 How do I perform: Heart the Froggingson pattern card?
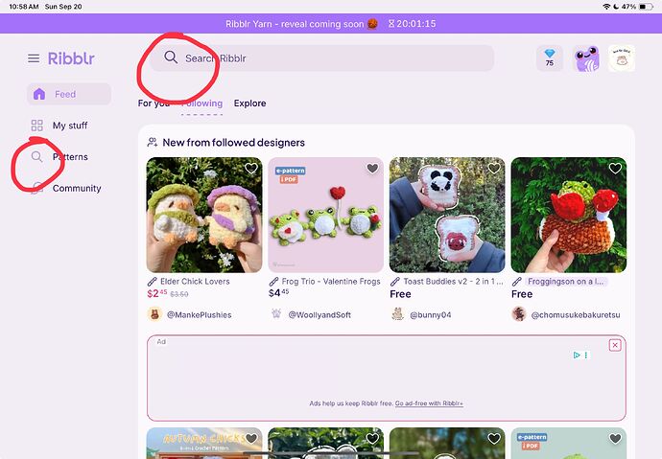615,169
